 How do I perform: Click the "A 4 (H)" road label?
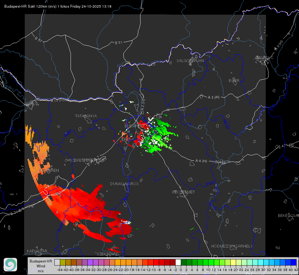click(x=201, y=161)
